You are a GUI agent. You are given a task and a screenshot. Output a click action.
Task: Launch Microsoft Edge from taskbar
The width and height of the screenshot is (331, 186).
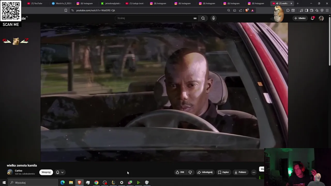(63, 183)
